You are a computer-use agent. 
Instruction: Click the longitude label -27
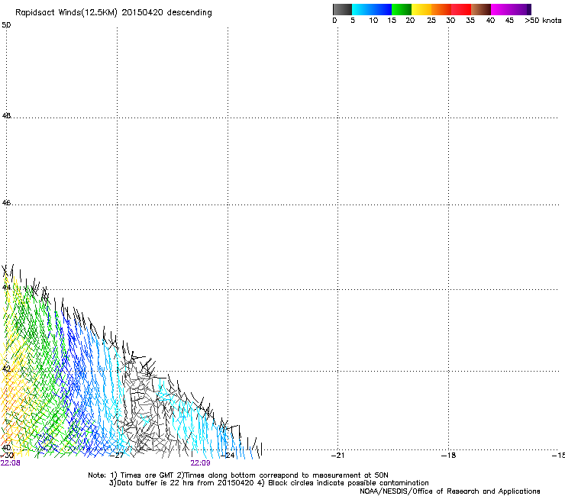[x=117, y=456]
